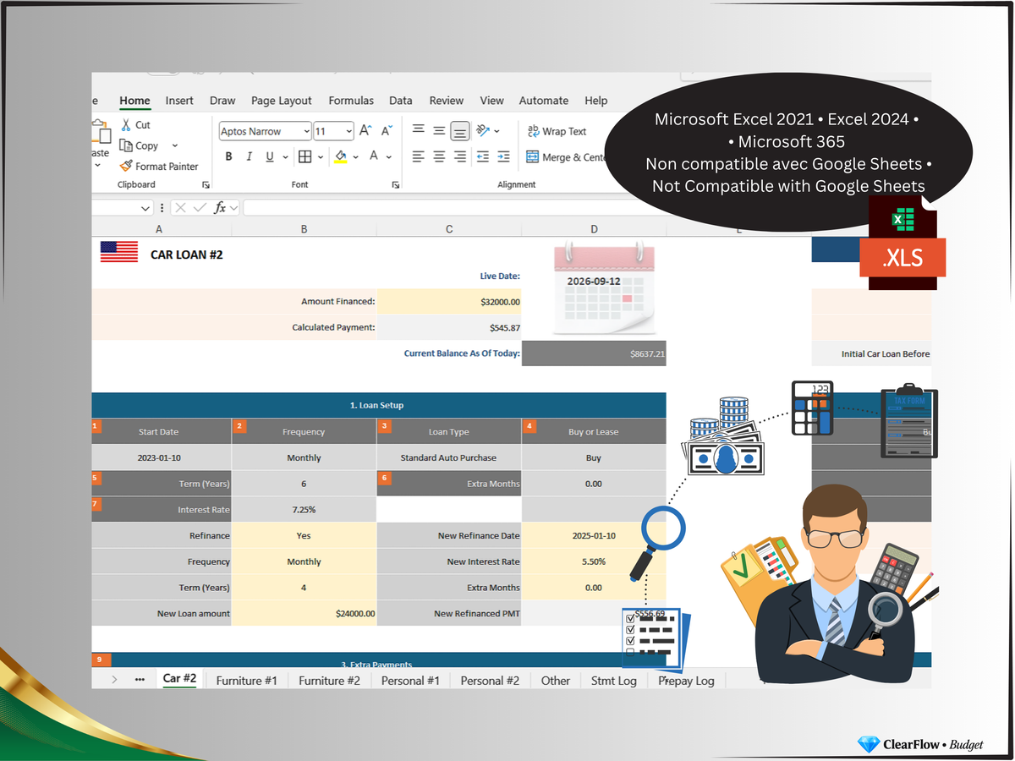The height and width of the screenshot is (761, 1015).
Task: Open the Clipboard pane launcher
Action: pyautogui.click(x=205, y=184)
